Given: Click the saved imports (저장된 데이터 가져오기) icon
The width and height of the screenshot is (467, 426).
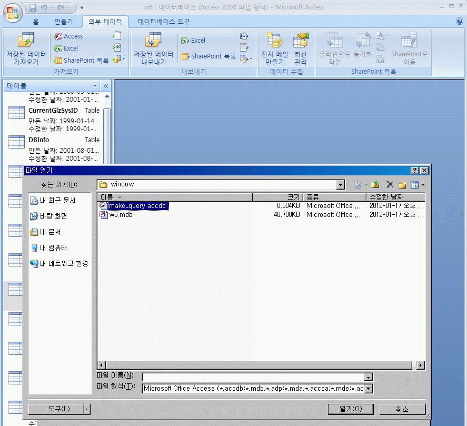Looking at the screenshot, I should click(26, 41).
